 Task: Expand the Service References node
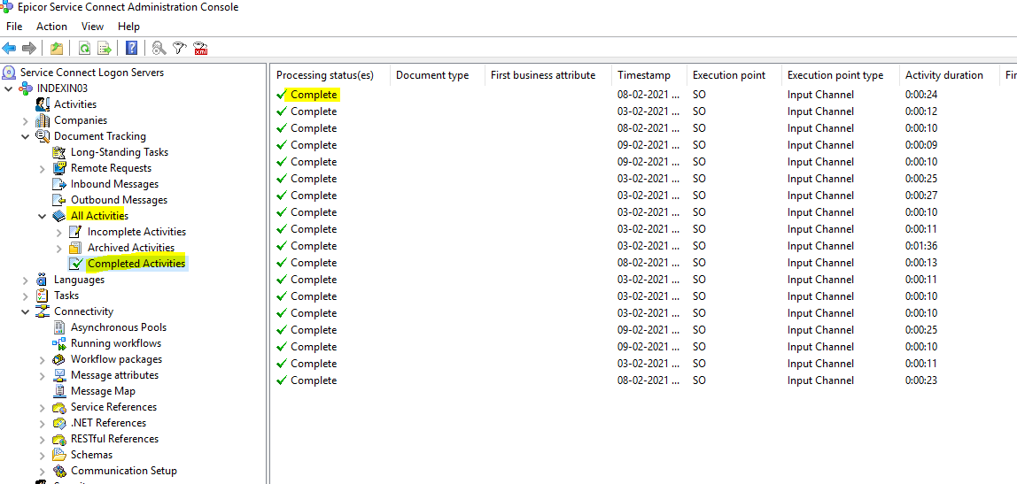(43, 408)
